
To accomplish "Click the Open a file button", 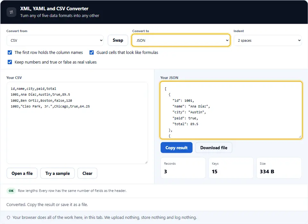I will click(x=22, y=173).
